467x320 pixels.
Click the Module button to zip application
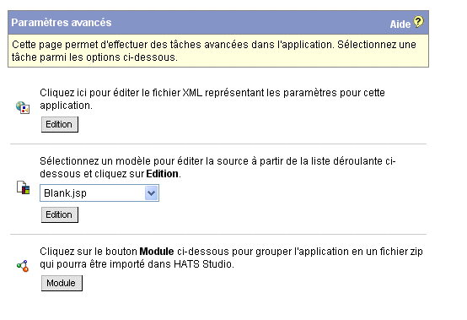coord(62,283)
